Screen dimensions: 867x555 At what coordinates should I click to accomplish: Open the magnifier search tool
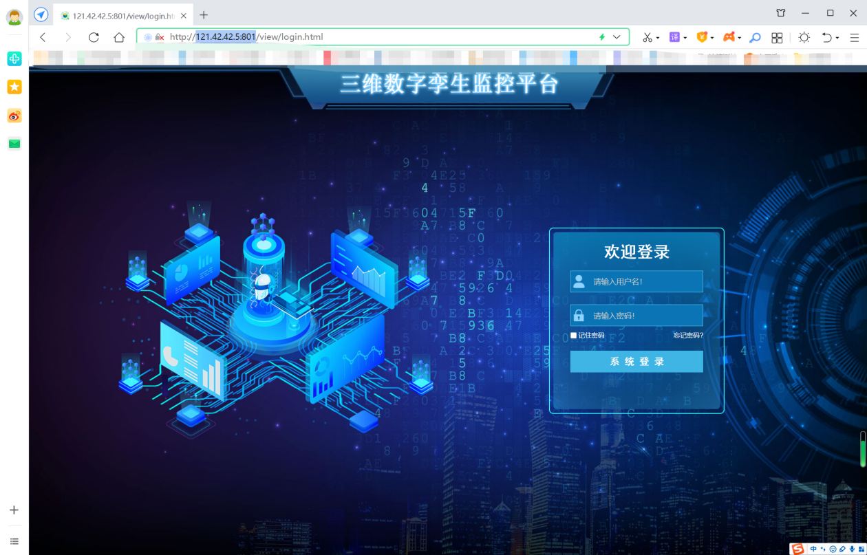coord(755,37)
